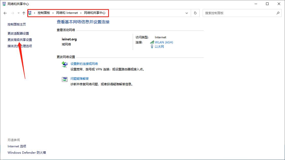The height and width of the screenshot is (160, 285).
Task: Click the WLAN (ASH) connection link
Action: (x=164, y=42)
